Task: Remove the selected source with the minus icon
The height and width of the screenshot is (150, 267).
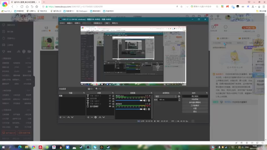Action: (x=92, y=117)
